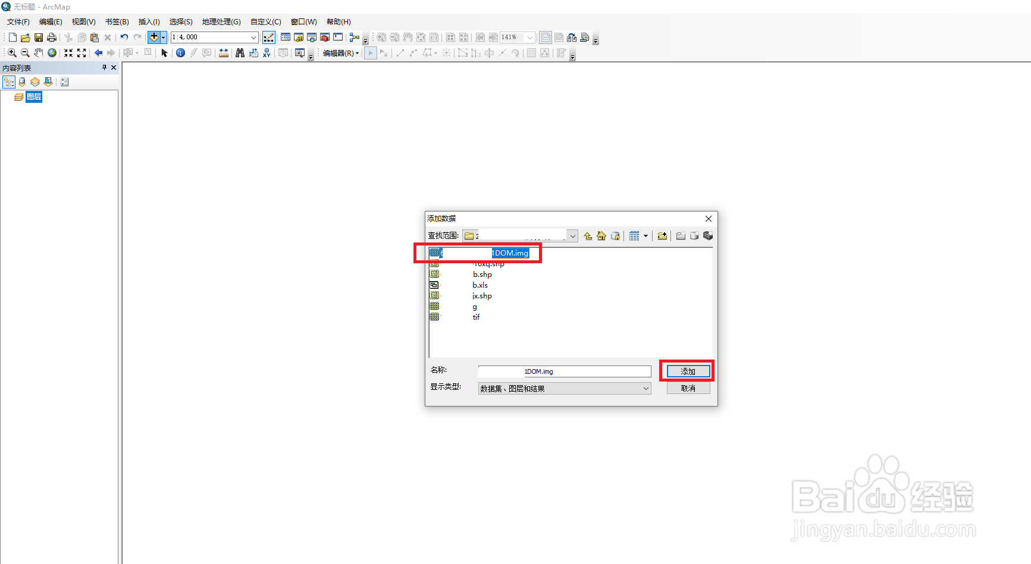Open the ArcToolbox window
This screenshot has width=1031, height=564.
(325, 37)
